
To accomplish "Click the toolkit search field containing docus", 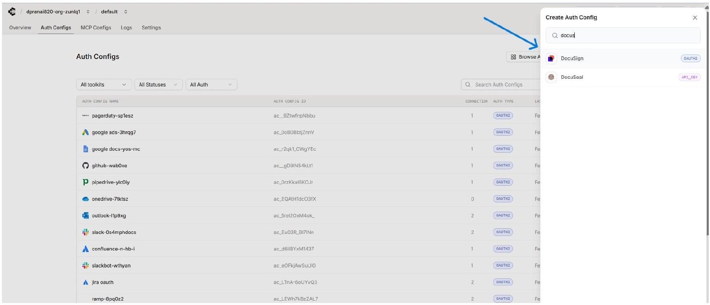I will coord(623,35).
